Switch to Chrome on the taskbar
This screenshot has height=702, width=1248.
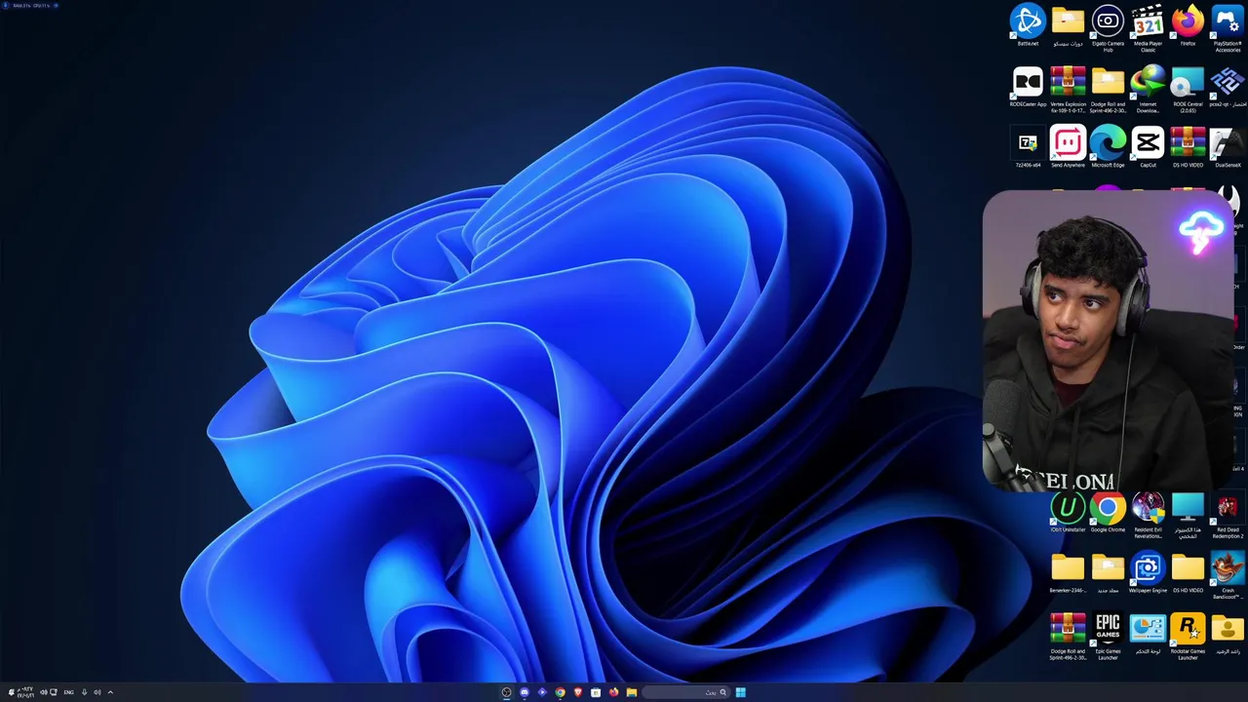tap(560, 692)
